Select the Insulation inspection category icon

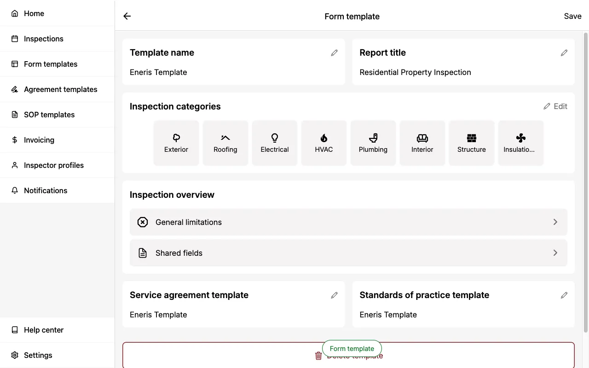pos(520,143)
